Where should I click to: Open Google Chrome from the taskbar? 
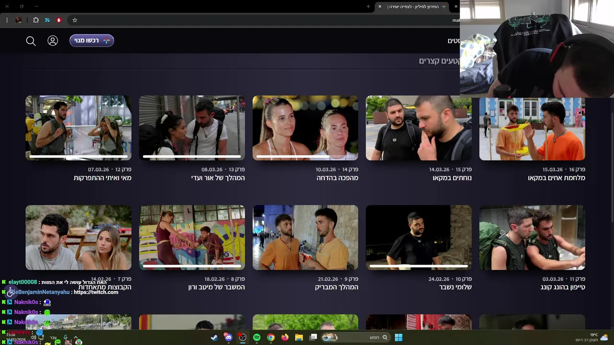point(271,337)
